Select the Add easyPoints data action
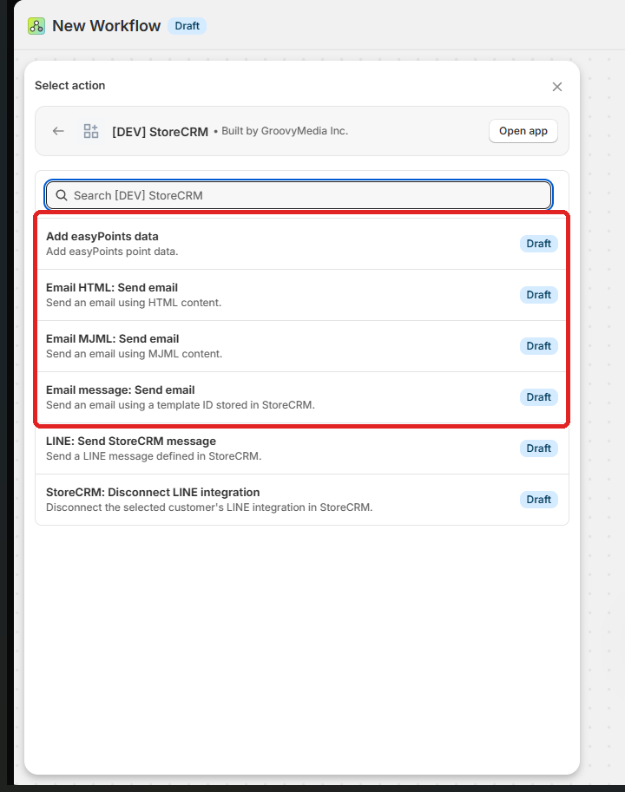 pos(302,244)
